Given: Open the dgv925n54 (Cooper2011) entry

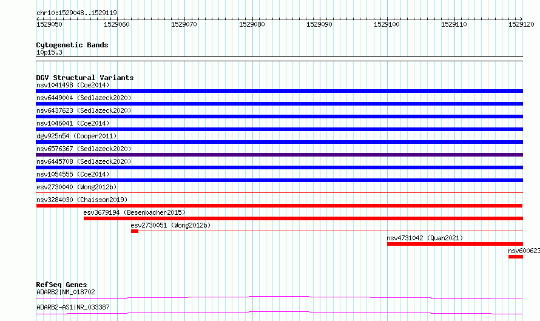Looking at the screenshot, I should pyautogui.click(x=76, y=136).
